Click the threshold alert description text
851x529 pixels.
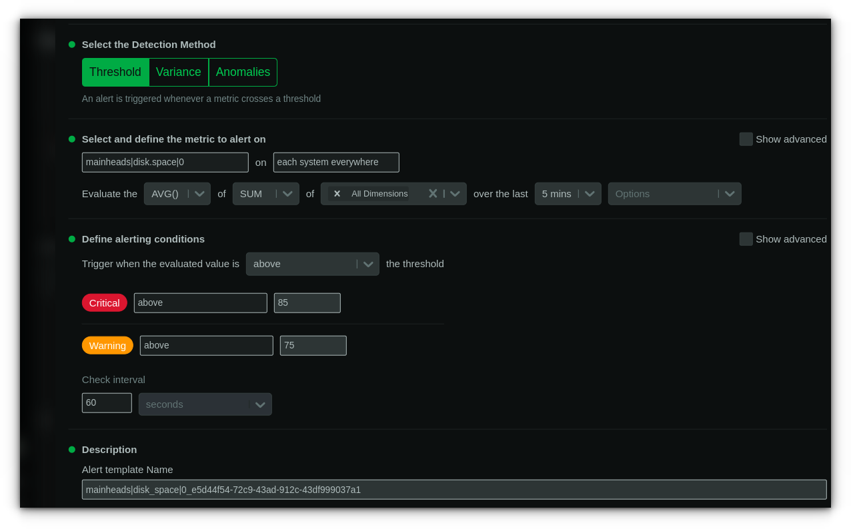201,99
